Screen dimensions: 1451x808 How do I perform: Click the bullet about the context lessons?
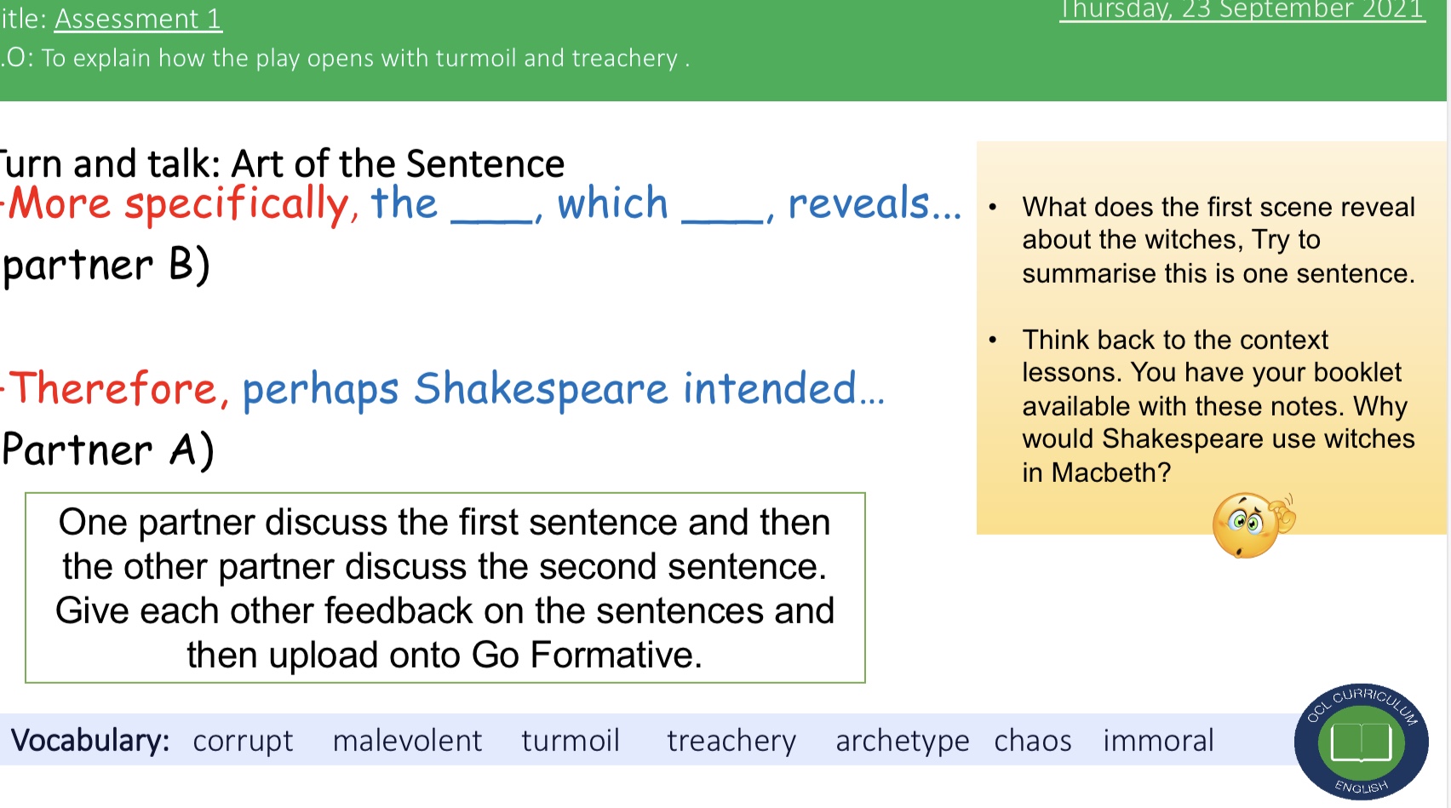click(1218, 405)
